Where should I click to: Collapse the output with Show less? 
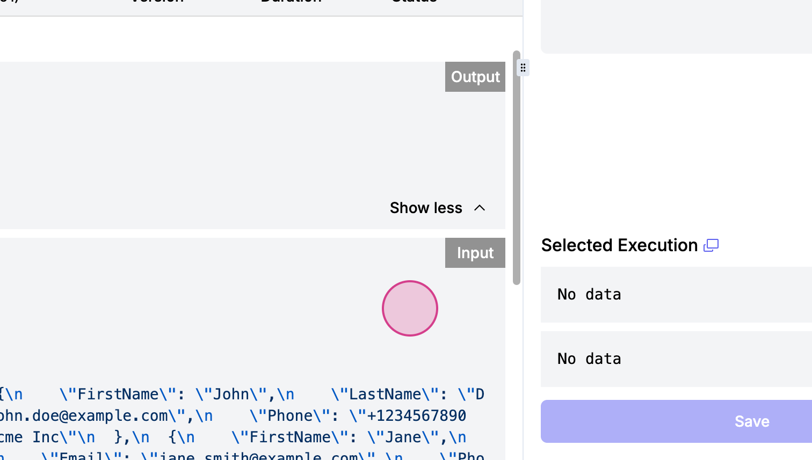pos(426,208)
